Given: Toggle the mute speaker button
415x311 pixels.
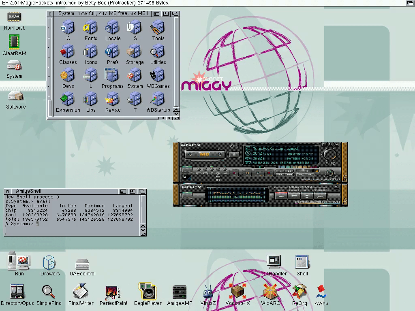Looking at the screenshot, I should (327, 164).
